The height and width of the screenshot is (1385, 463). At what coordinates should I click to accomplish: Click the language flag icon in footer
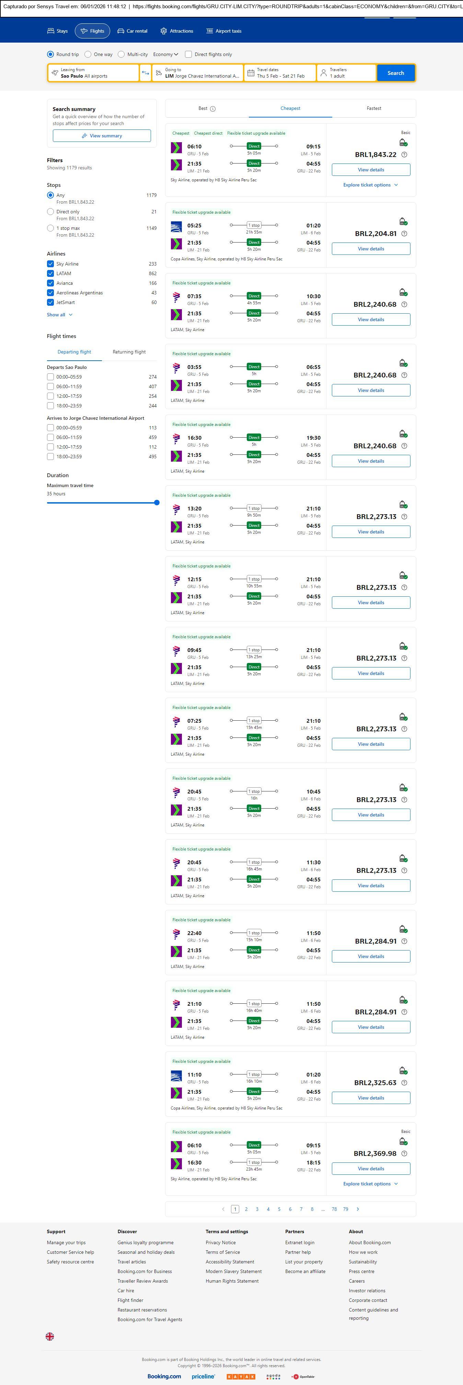50,1336
